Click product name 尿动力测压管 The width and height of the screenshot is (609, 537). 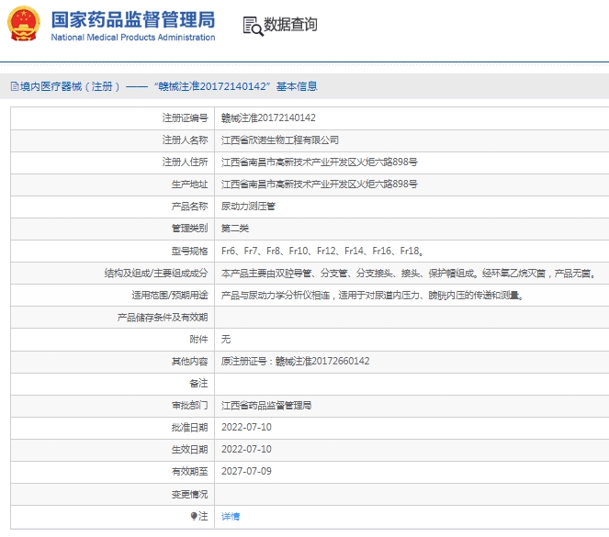pyautogui.click(x=248, y=207)
